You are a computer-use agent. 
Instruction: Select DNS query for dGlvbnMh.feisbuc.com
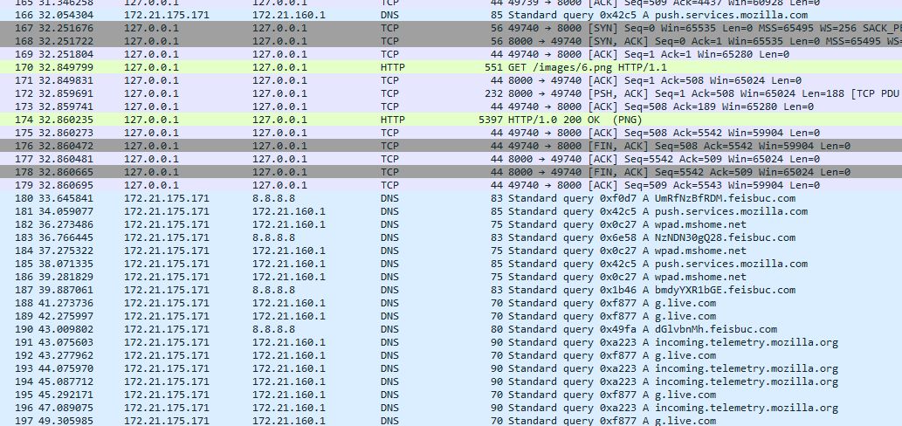coord(451,329)
